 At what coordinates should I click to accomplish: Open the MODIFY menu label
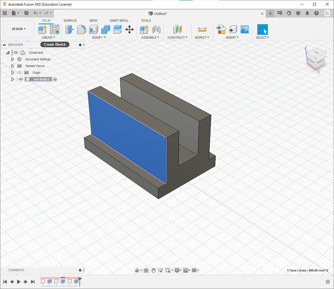pyautogui.click(x=99, y=38)
